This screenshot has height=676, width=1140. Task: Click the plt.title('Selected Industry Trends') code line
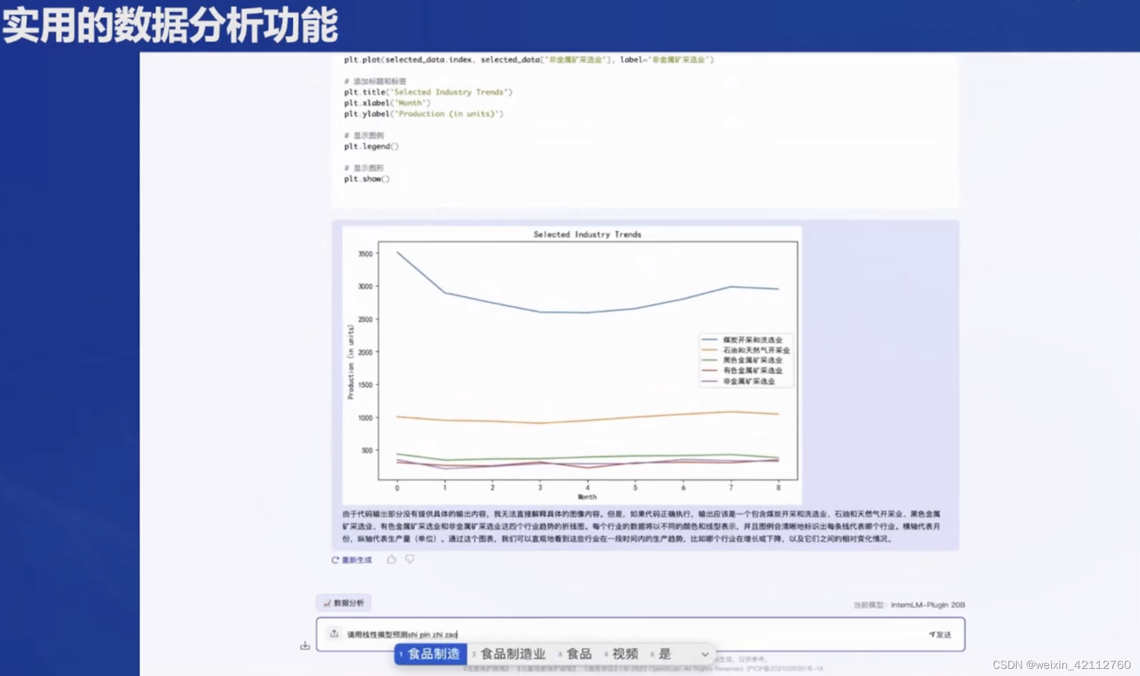point(428,92)
